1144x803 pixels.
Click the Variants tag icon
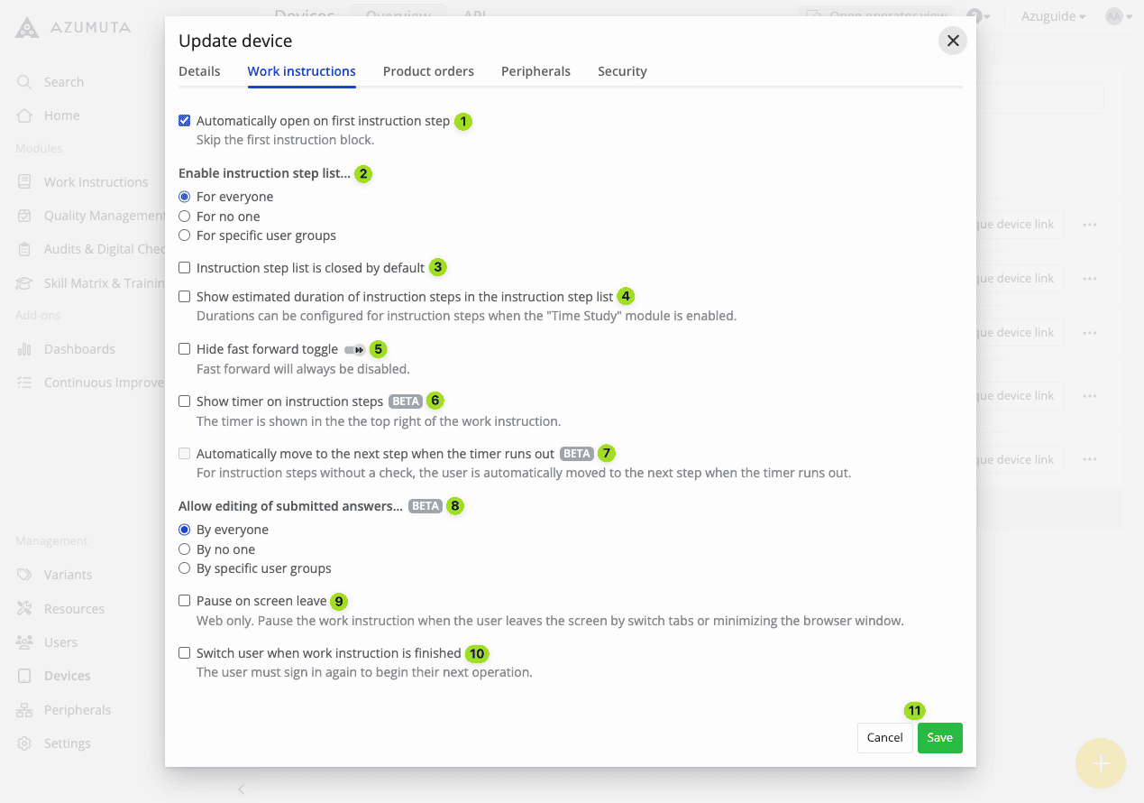pos(24,575)
